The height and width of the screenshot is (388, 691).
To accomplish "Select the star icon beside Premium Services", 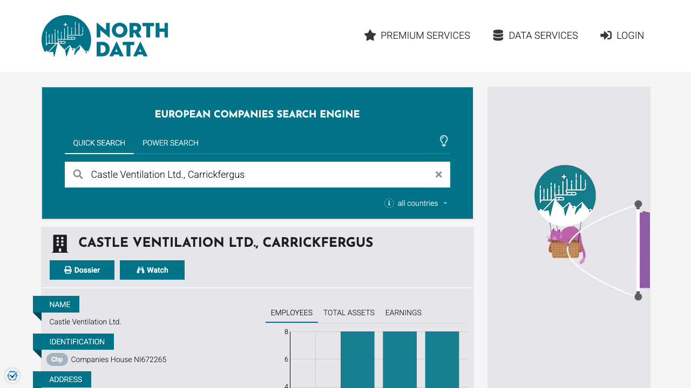I will 370,35.
